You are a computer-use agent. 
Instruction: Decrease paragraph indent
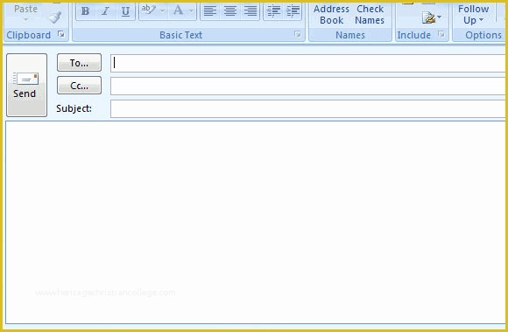273,11
